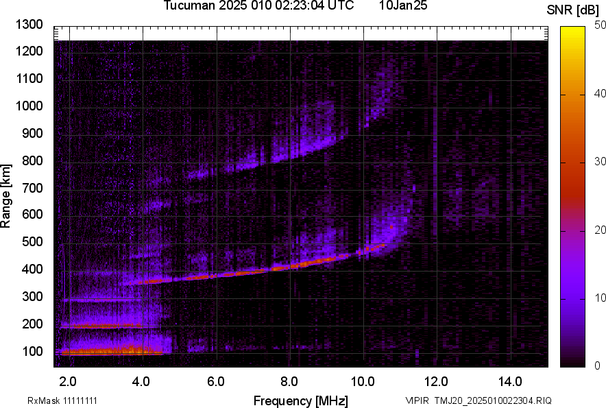Click the 'VIPIR TMJ20_2025010022304.RIQ' file name
Screen dimensions: 606x408
tap(478, 400)
